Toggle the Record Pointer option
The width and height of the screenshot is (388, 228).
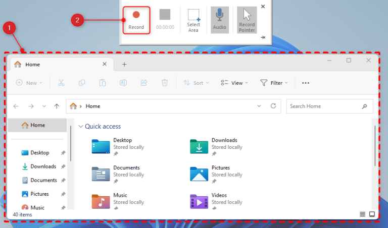[247, 20]
